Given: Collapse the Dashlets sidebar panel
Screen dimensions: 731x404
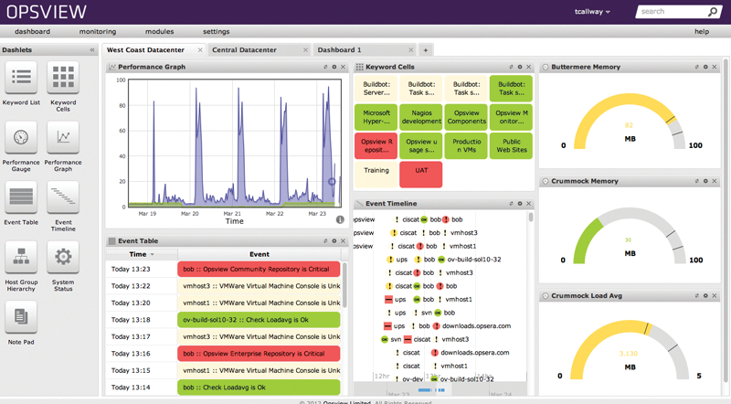Looking at the screenshot, I should pos(92,50).
